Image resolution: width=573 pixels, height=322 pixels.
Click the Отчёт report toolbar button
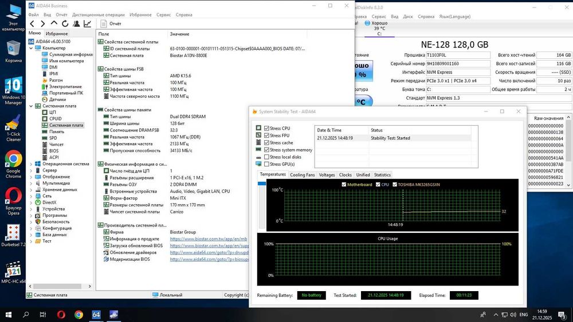tap(111, 23)
